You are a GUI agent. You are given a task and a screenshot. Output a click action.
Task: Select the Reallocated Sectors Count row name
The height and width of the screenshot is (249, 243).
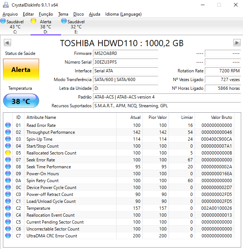pyautogui.click(x=52, y=153)
